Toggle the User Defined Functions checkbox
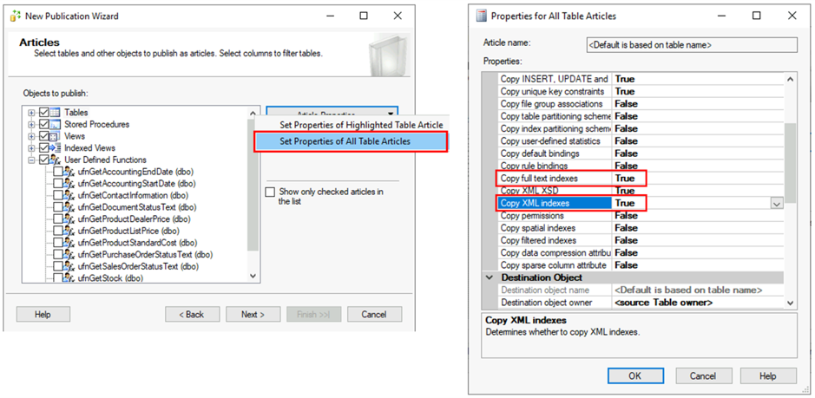 click(43, 160)
